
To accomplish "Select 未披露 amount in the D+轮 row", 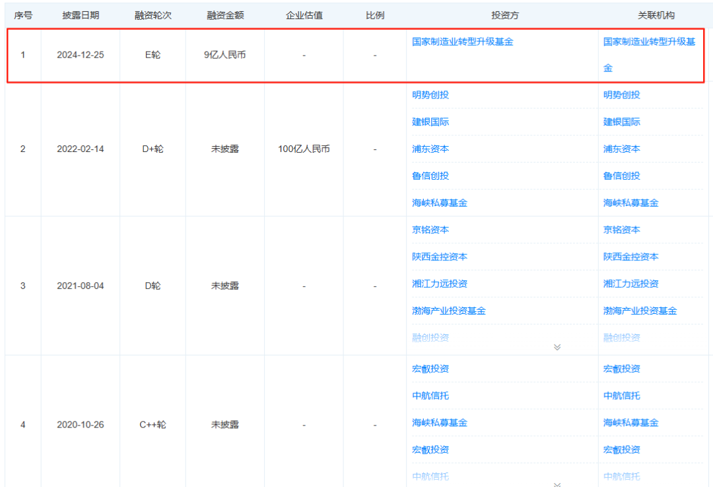I will tap(225, 149).
